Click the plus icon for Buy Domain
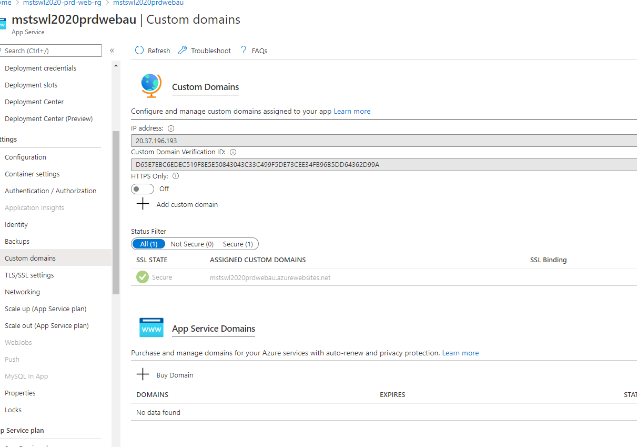 (143, 375)
